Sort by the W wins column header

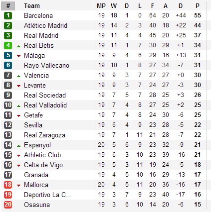pyautogui.click(x=114, y=6)
